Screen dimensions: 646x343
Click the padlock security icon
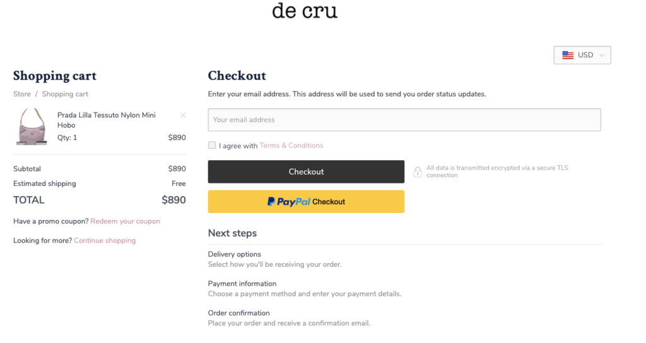coord(418,171)
